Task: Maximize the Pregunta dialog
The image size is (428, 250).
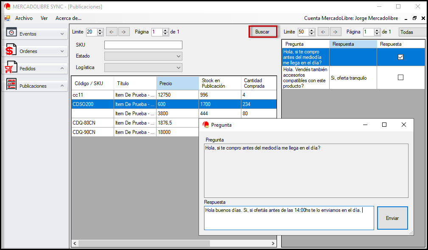Action: click(384, 125)
